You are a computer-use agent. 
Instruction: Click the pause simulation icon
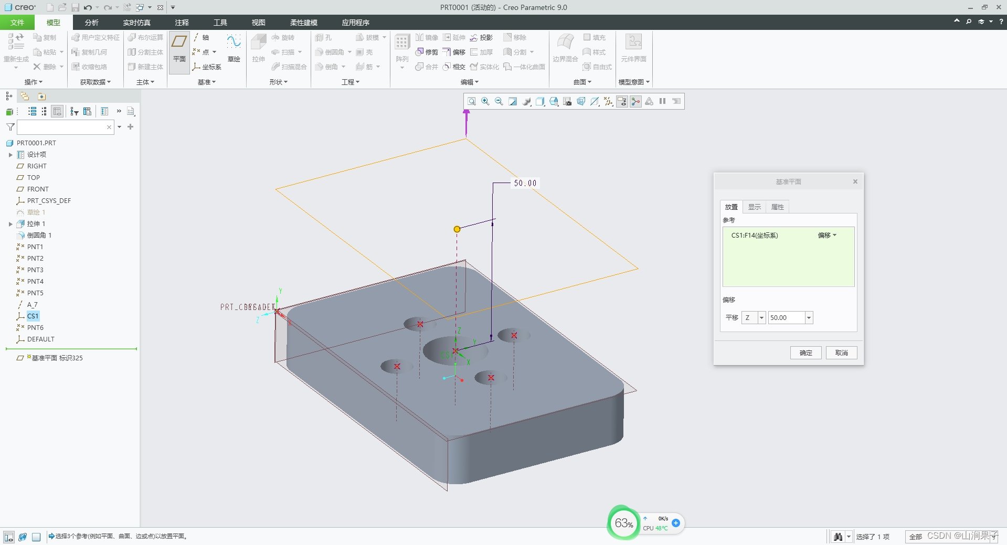tap(663, 101)
